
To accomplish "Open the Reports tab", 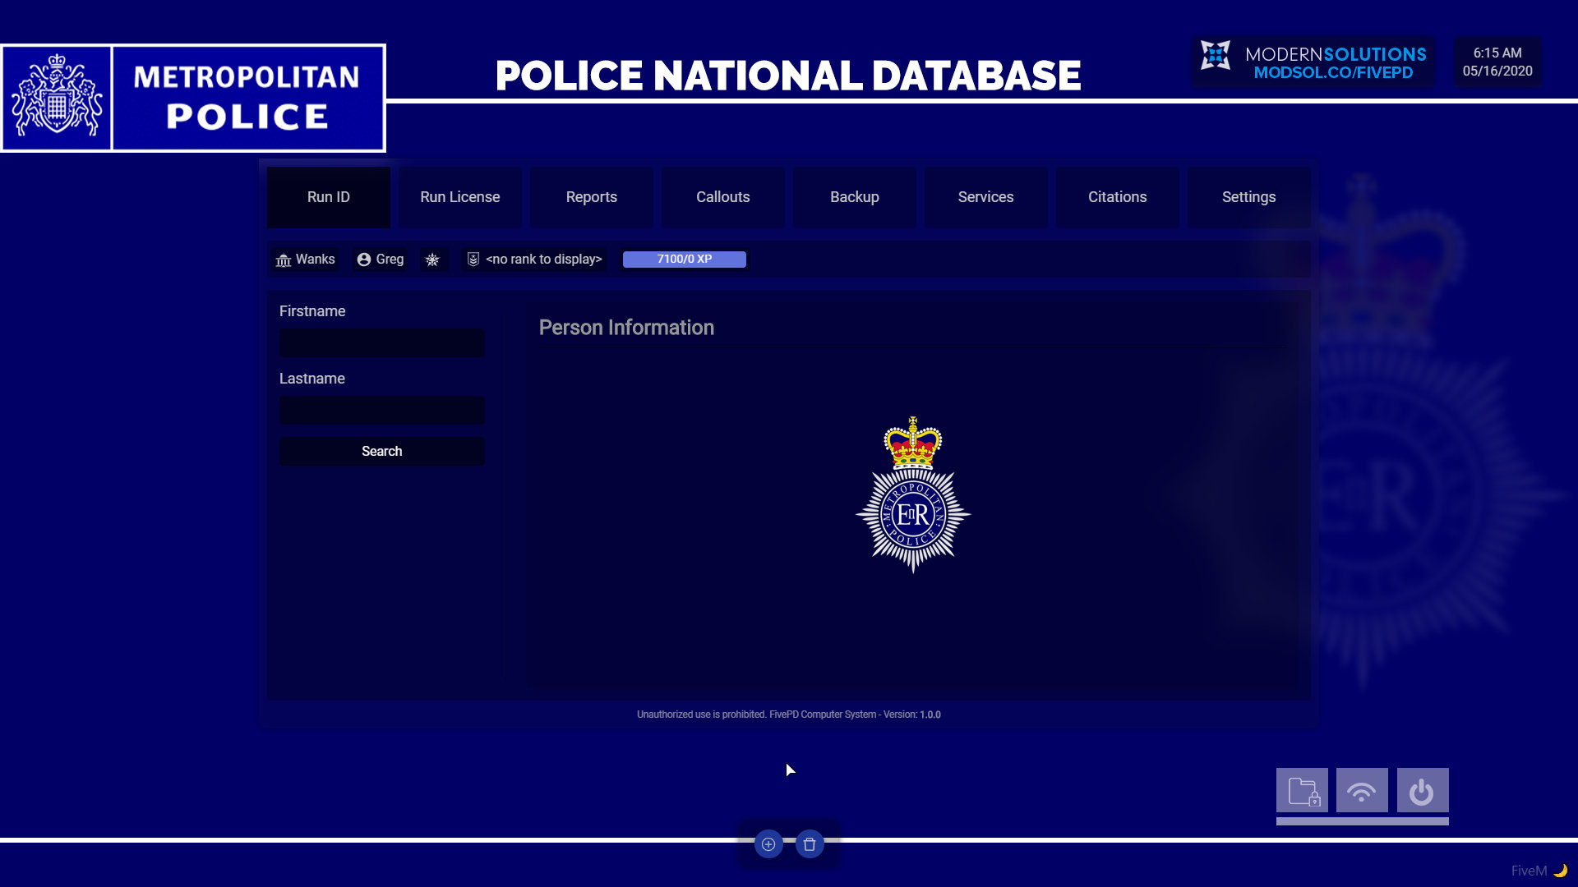I will (592, 197).
